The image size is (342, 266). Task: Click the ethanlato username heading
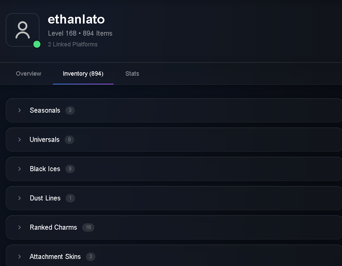(76, 20)
